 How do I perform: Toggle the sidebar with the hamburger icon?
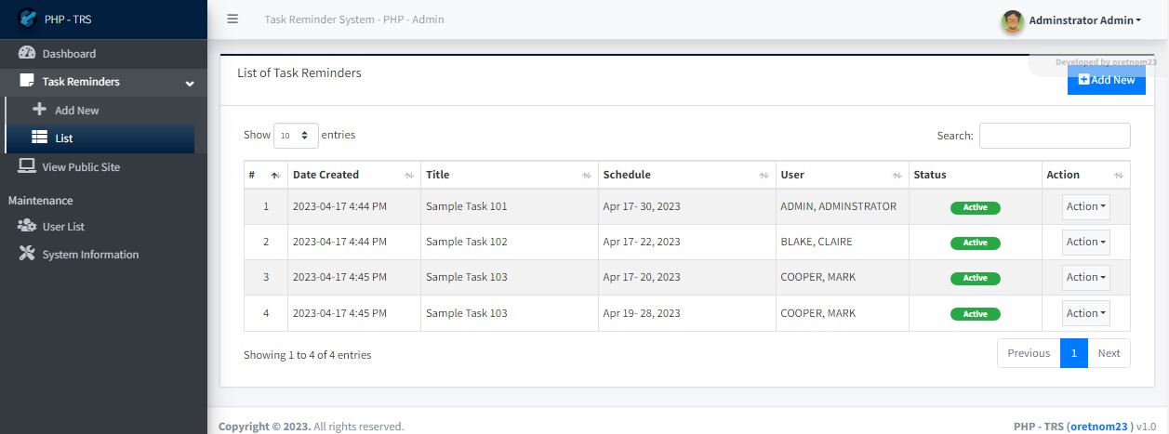coord(232,19)
